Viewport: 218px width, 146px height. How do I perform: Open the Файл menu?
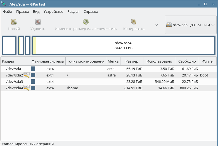(x=8, y=11)
